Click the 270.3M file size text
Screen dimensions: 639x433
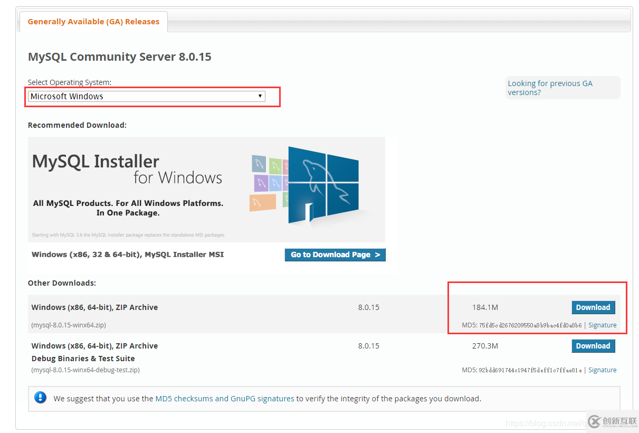coord(485,346)
